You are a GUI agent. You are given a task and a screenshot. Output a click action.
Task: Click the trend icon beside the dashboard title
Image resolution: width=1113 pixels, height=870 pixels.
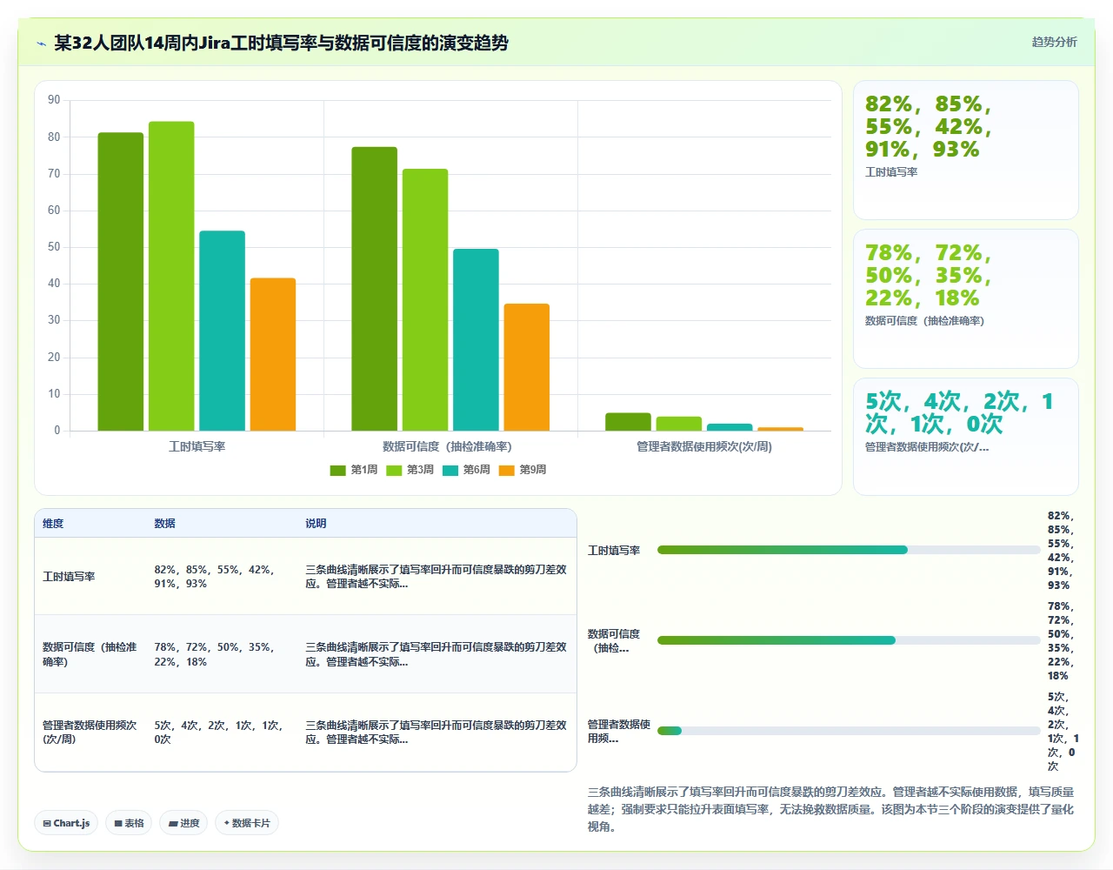click(41, 43)
